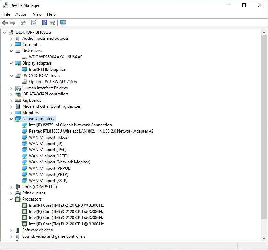Open the Action menu
The width and height of the screenshot is (268, 250).
(21, 14)
